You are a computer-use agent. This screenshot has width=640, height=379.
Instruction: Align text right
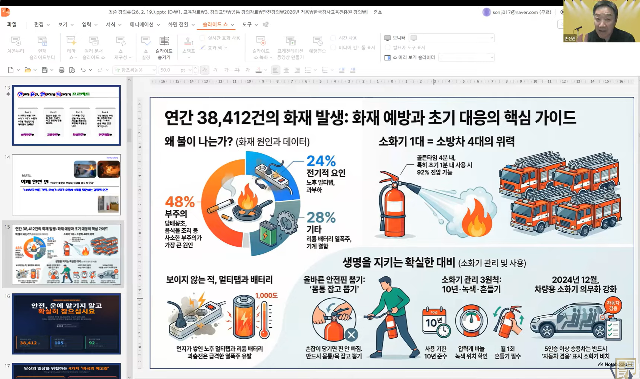point(297,70)
